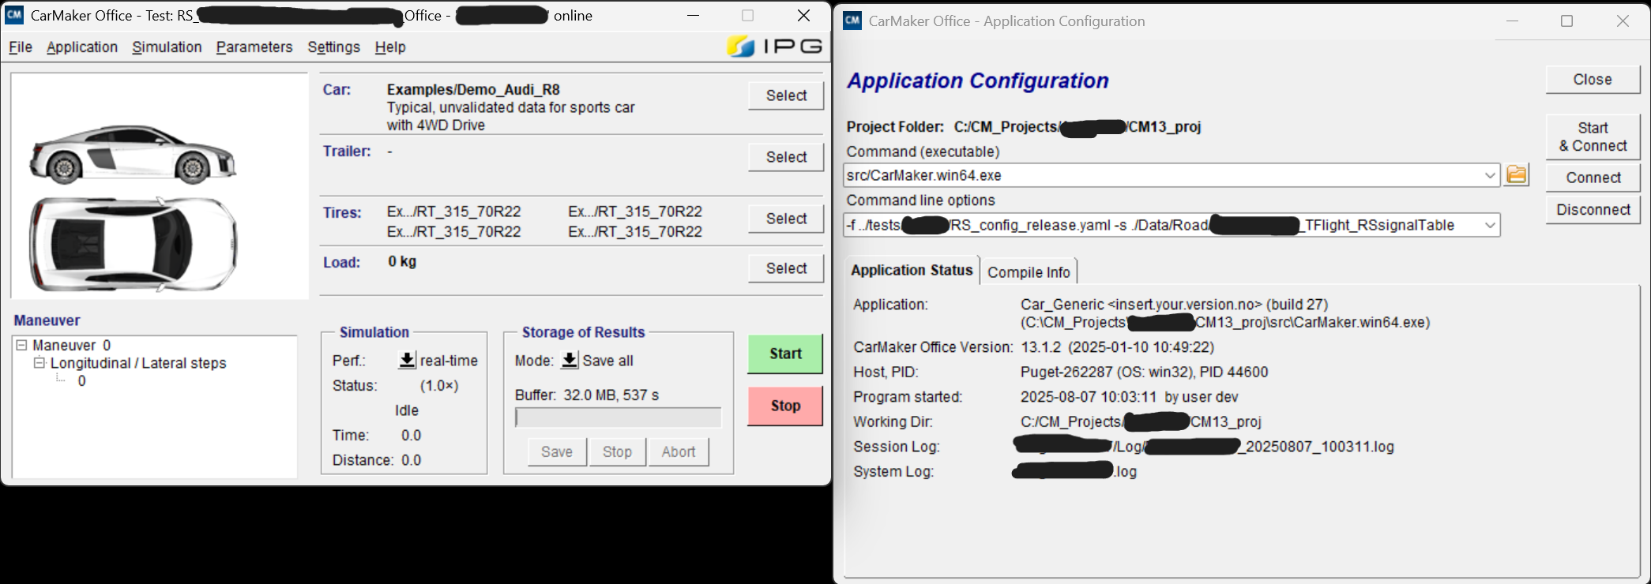
Task: Open the Parameters menu
Action: coord(254,47)
